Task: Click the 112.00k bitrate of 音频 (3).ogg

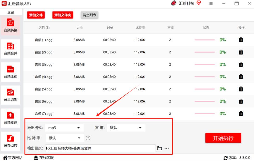Action: [x=140, y=65]
